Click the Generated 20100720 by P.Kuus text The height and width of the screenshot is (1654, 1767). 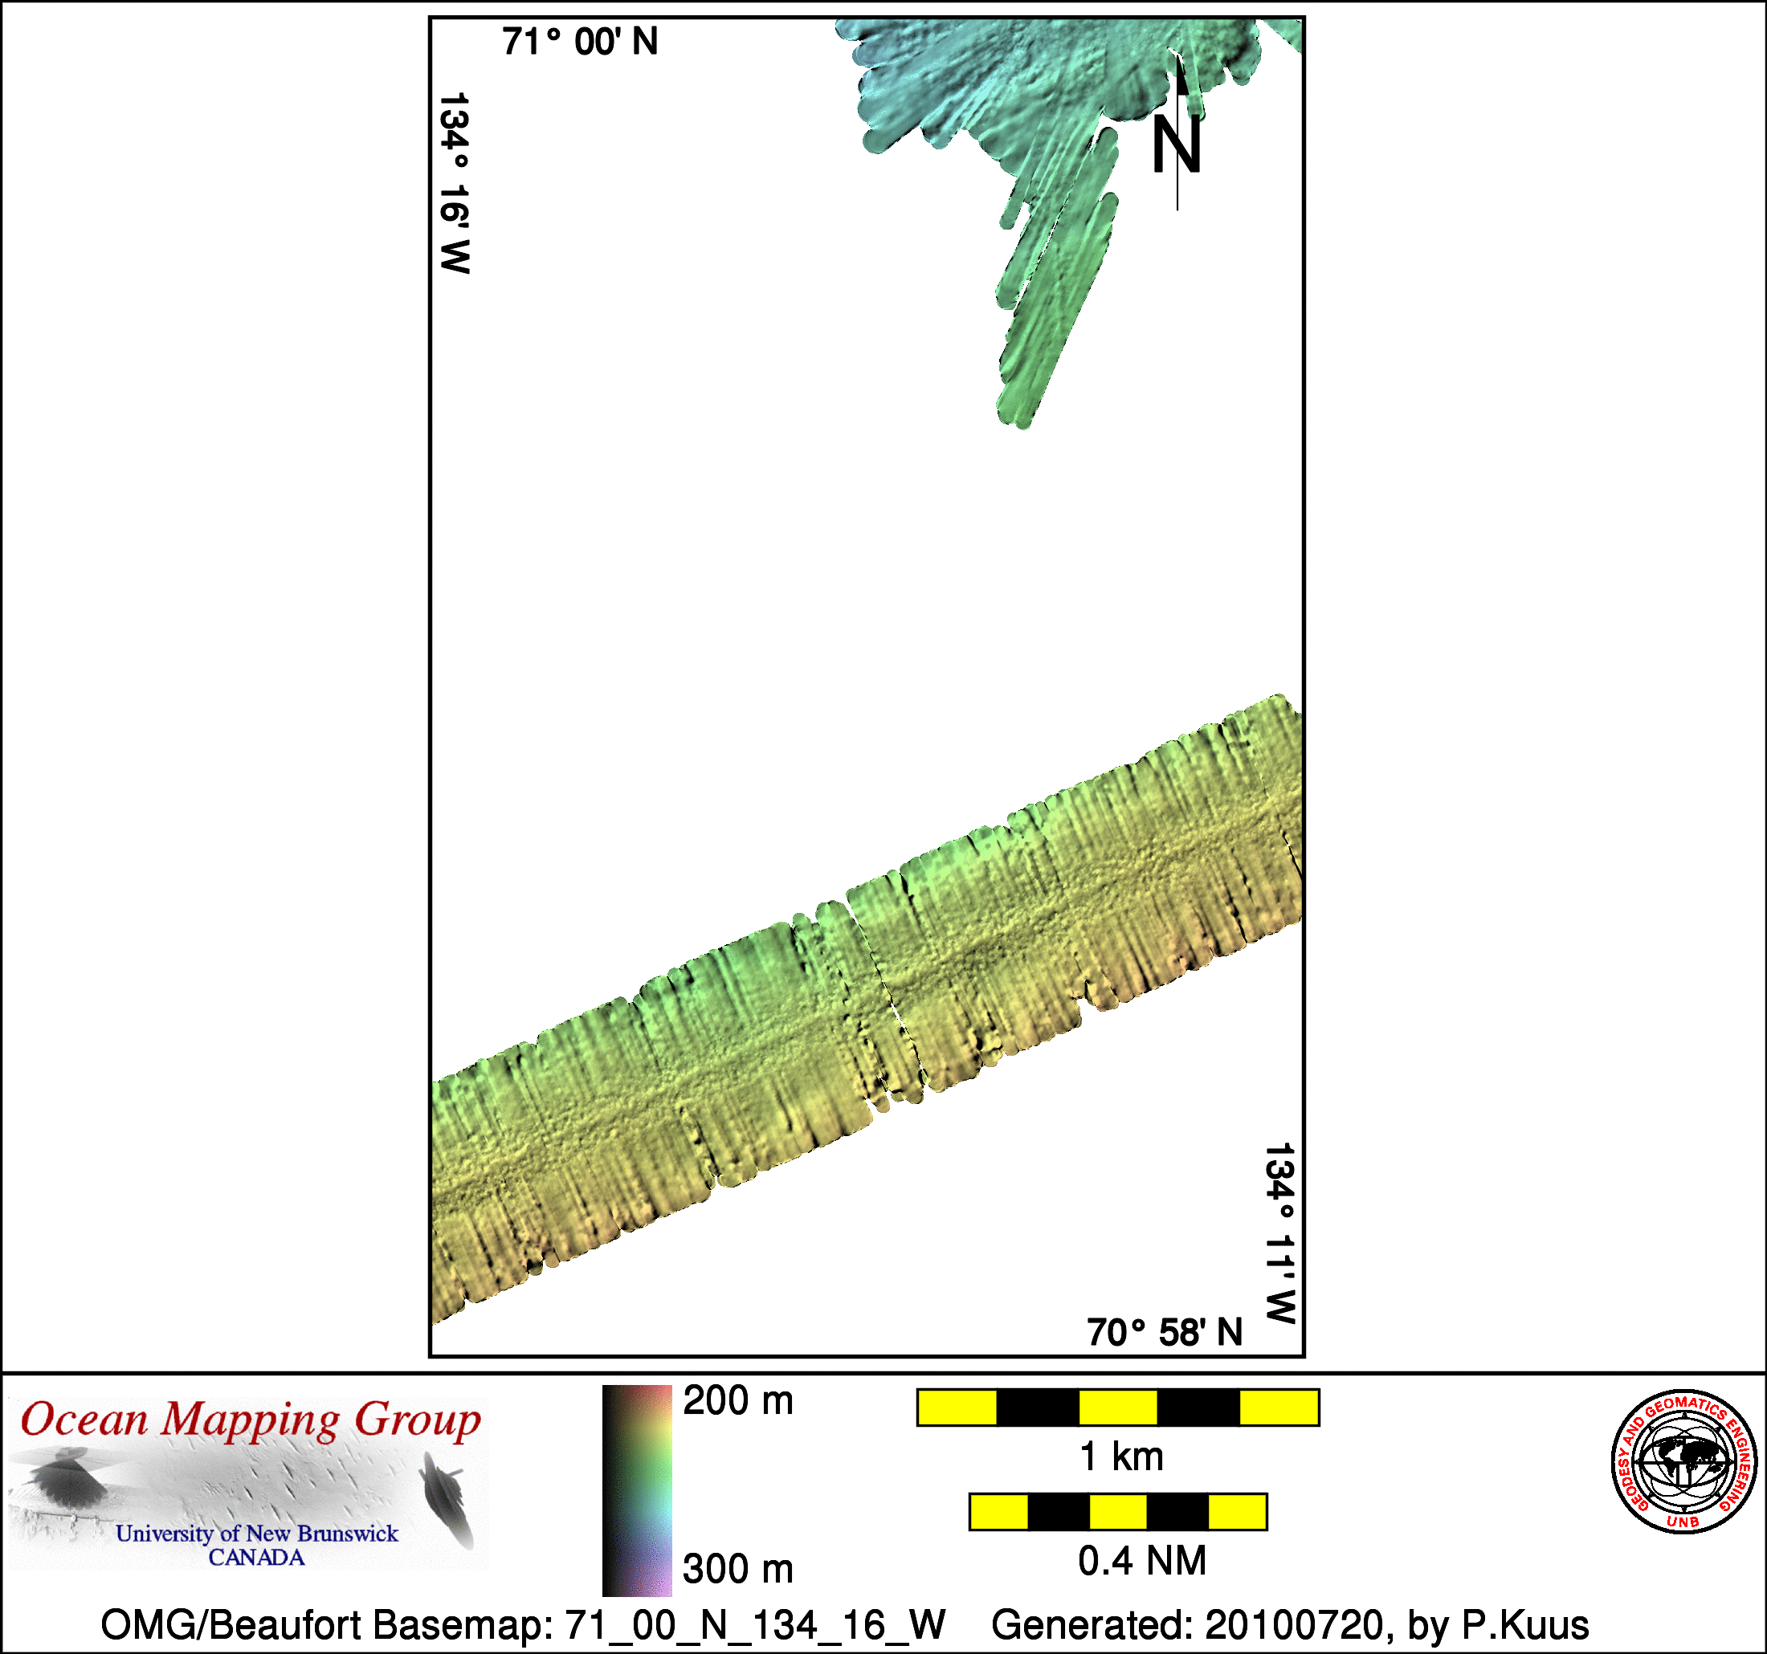click(1290, 1624)
